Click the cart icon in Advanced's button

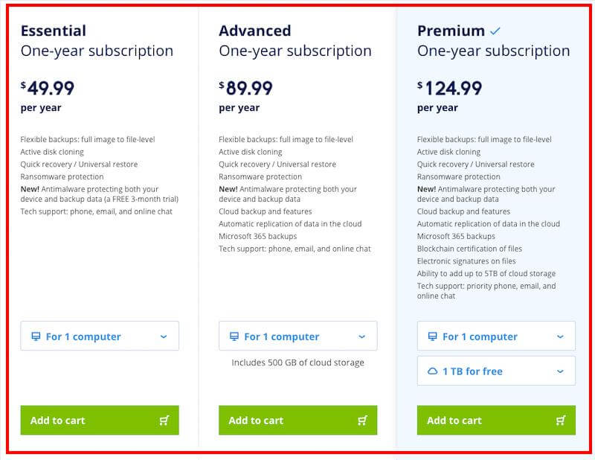coord(362,421)
